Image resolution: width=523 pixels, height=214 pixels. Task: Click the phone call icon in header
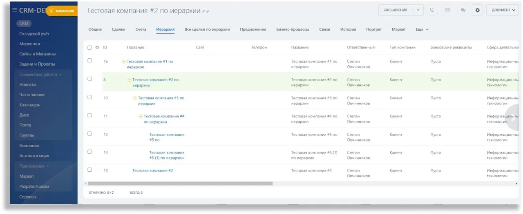432,10
